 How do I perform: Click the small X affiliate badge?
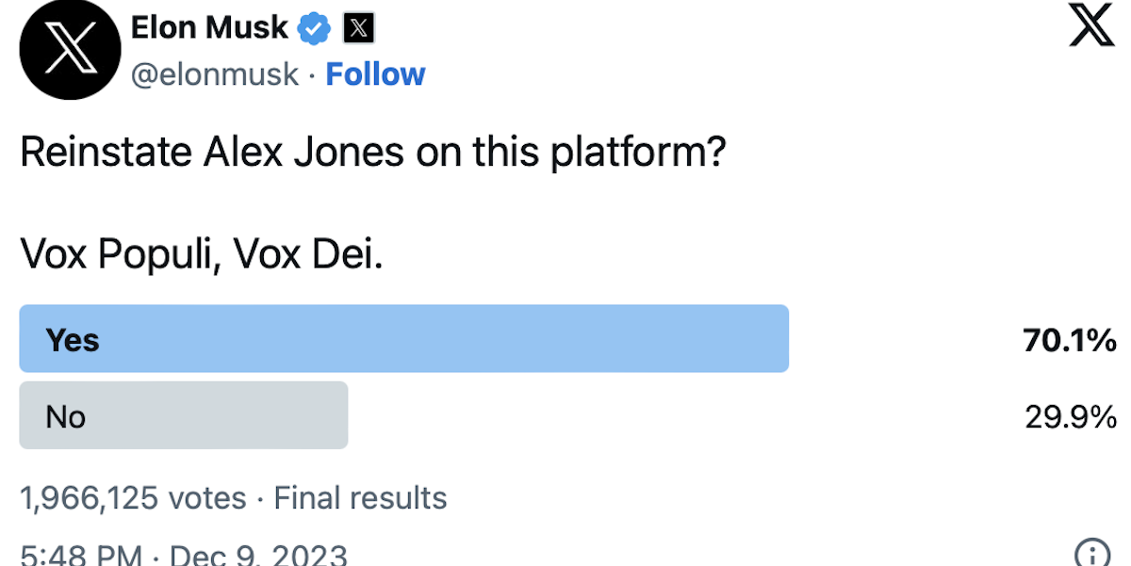tap(358, 29)
